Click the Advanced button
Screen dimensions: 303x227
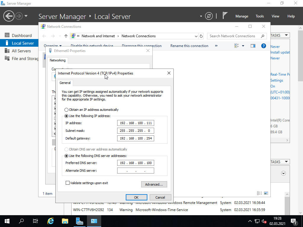tap(154, 184)
